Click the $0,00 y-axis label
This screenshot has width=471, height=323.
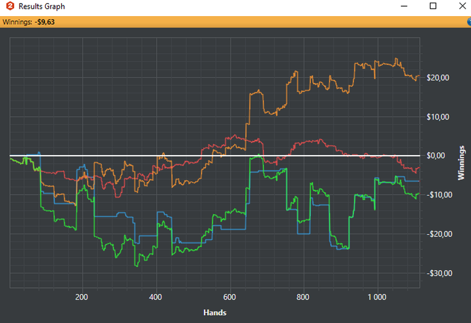pyautogui.click(x=436, y=156)
